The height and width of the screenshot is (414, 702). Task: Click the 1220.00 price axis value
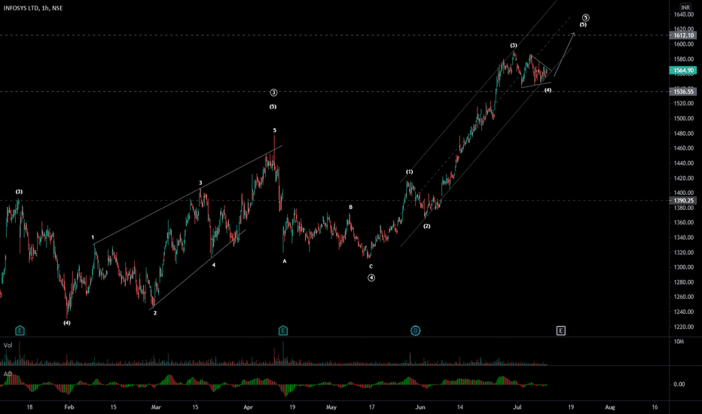(684, 327)
